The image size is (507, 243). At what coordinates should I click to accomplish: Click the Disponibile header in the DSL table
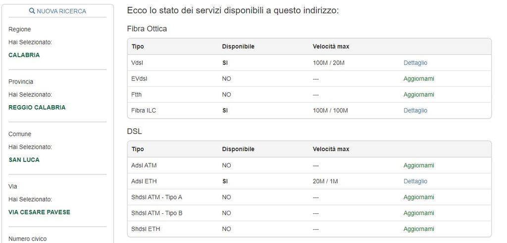point(238,149)
